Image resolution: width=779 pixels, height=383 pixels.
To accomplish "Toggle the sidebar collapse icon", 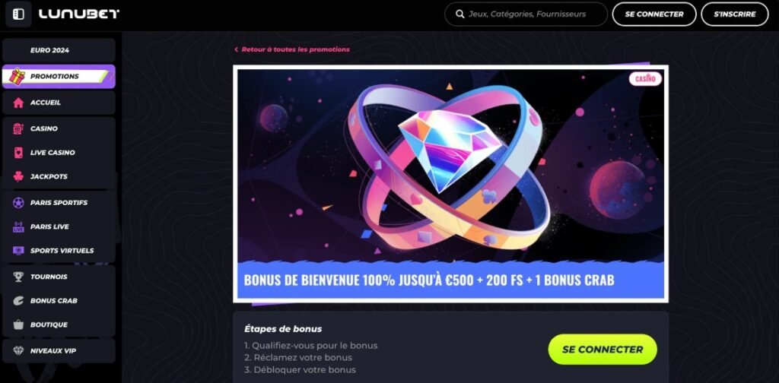I will pyautogui.click(x=18, y=14).
